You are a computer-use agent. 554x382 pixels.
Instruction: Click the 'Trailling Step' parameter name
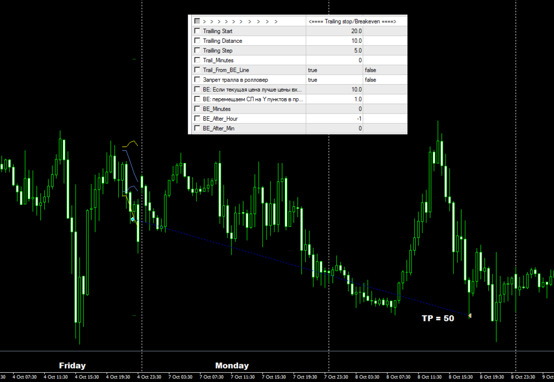[x=218, y=50]
